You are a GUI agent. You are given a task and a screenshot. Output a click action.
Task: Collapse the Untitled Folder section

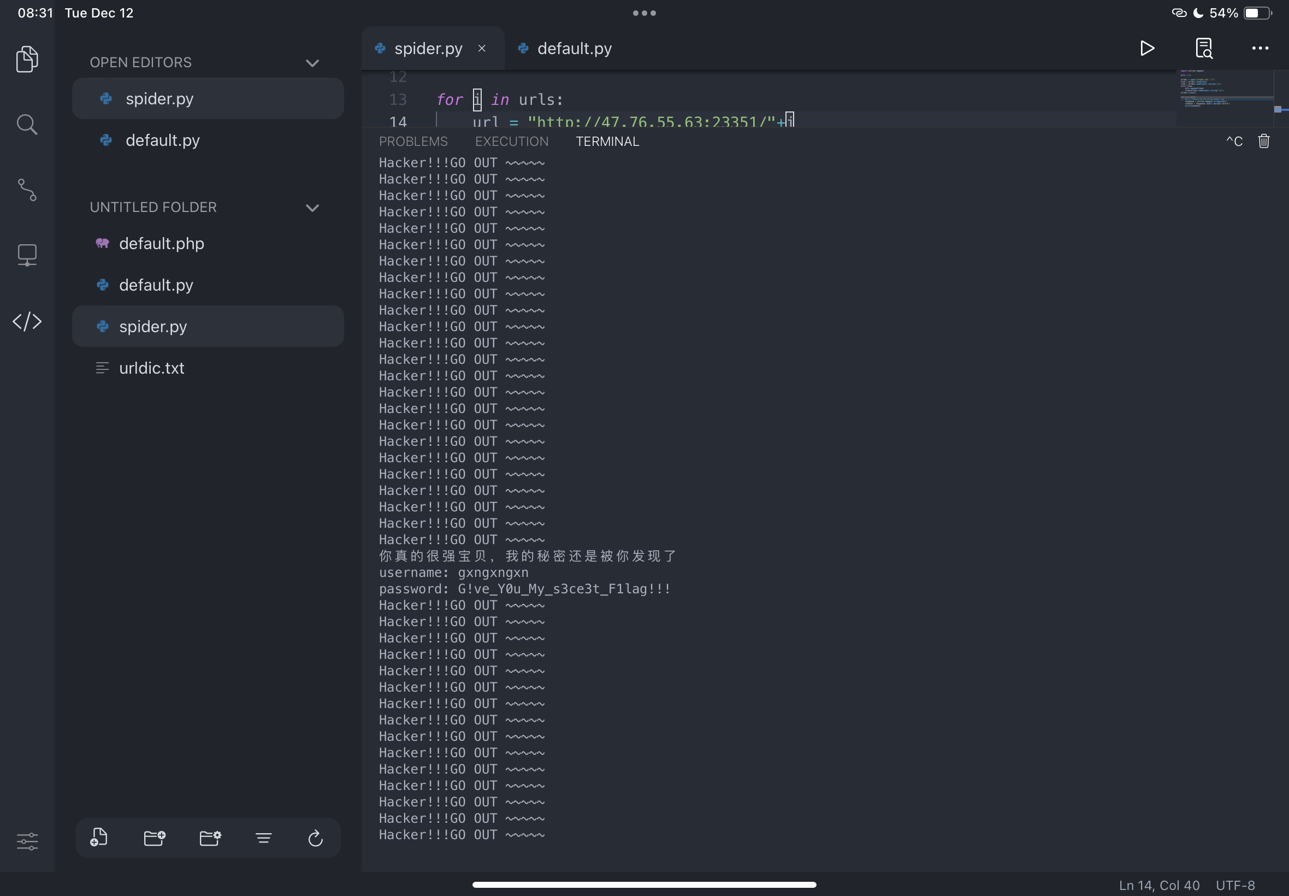[312, 208]
